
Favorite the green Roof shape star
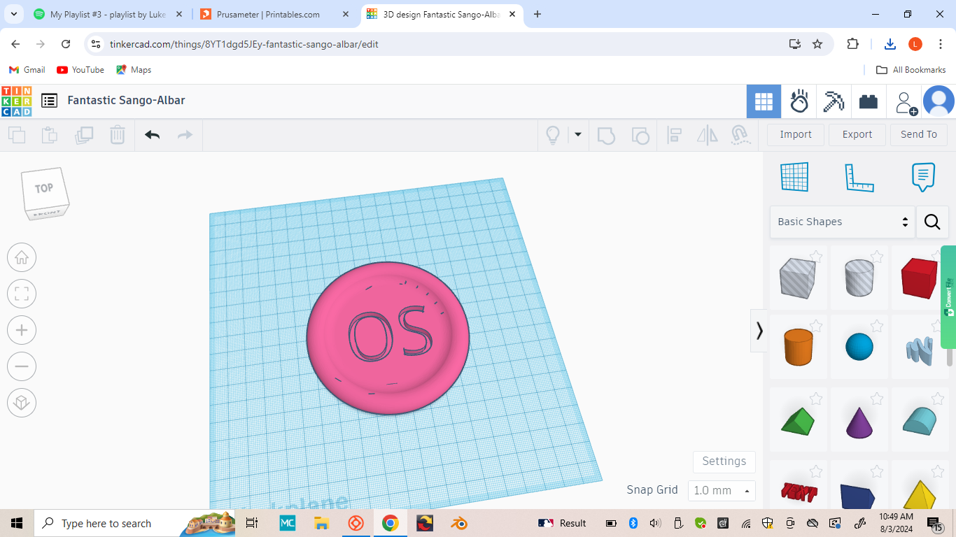point(816,399)
